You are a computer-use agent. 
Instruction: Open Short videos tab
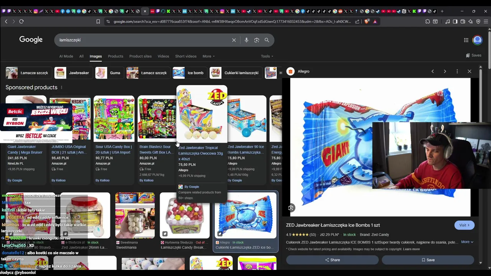tap(186, 56)
